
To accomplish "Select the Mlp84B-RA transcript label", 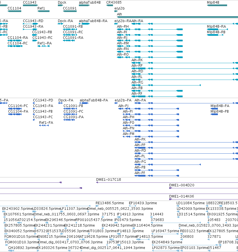I will (216, 26).
